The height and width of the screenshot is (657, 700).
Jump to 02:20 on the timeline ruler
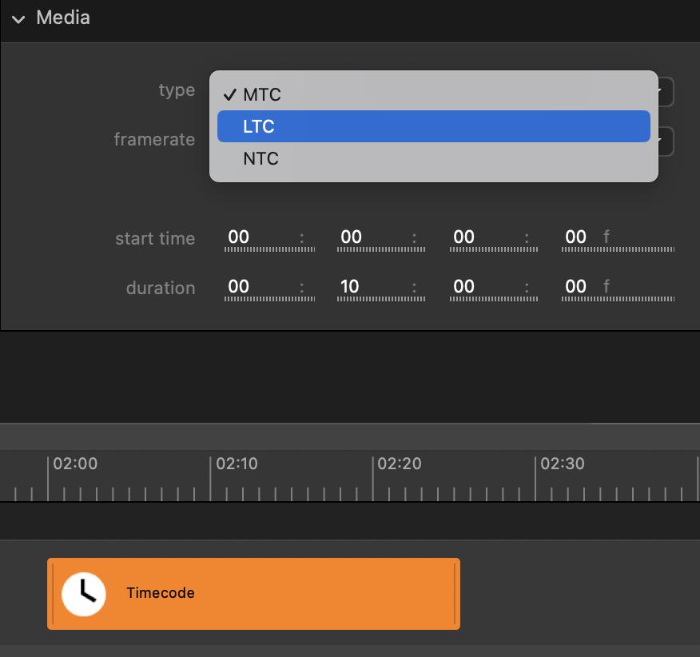click(x=373, y=477)
